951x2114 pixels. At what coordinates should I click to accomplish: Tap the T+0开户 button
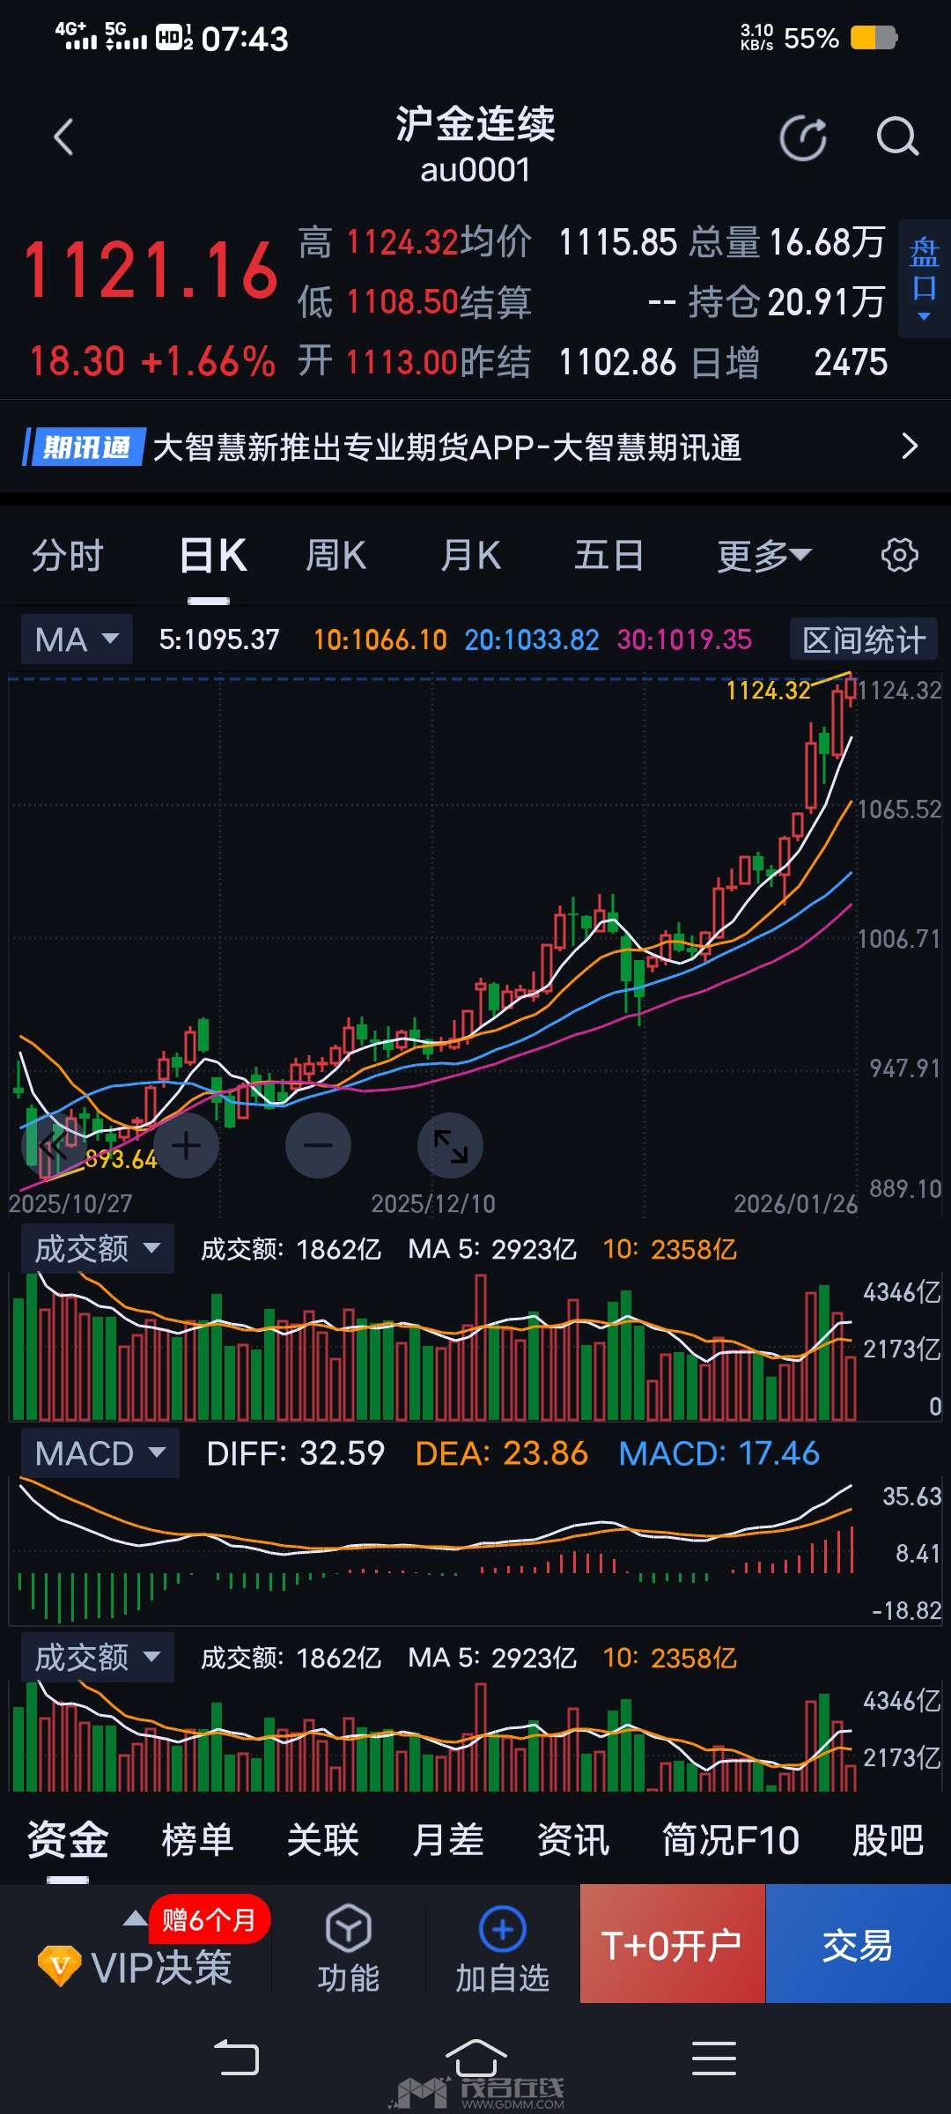[x=672, y=1944]
